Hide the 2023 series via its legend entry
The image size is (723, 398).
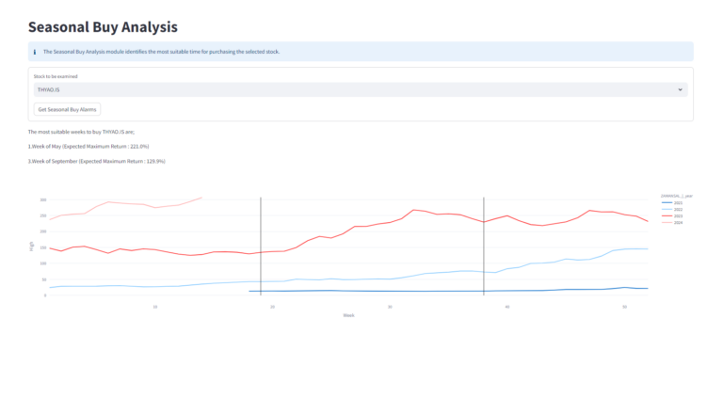pos(677,215)
